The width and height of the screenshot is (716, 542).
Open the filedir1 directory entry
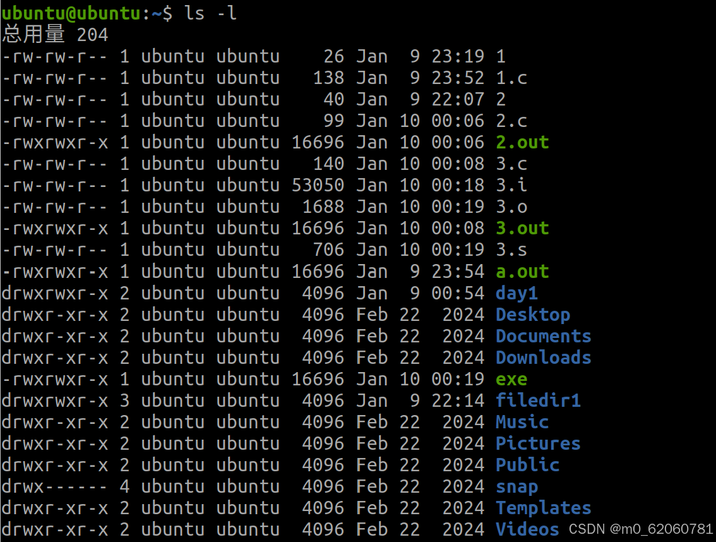pos(537,400)
